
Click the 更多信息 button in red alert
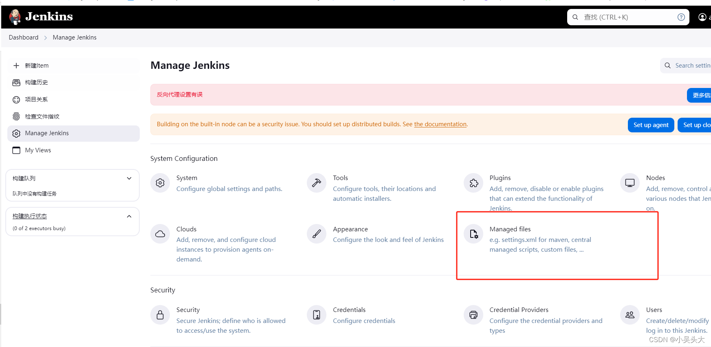coord(699,95)
